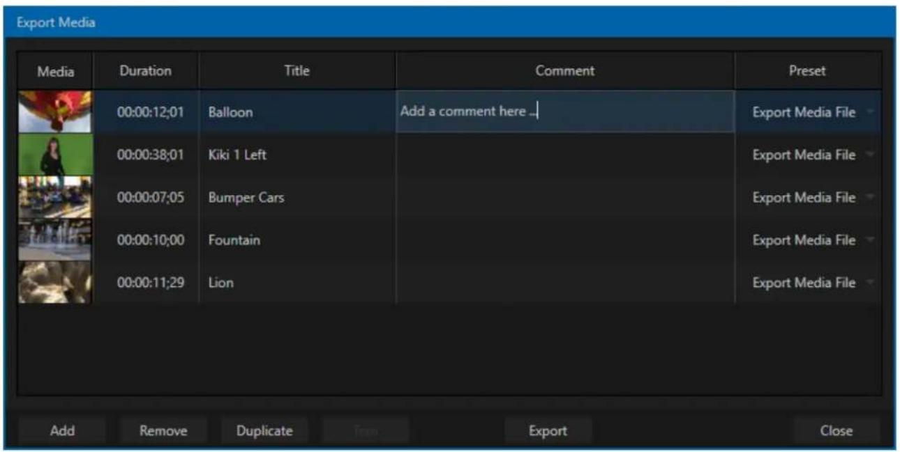This screenshot has height=452, width=900.
Task: Click duration 00:00:38;01
Action: click(151, 155)
